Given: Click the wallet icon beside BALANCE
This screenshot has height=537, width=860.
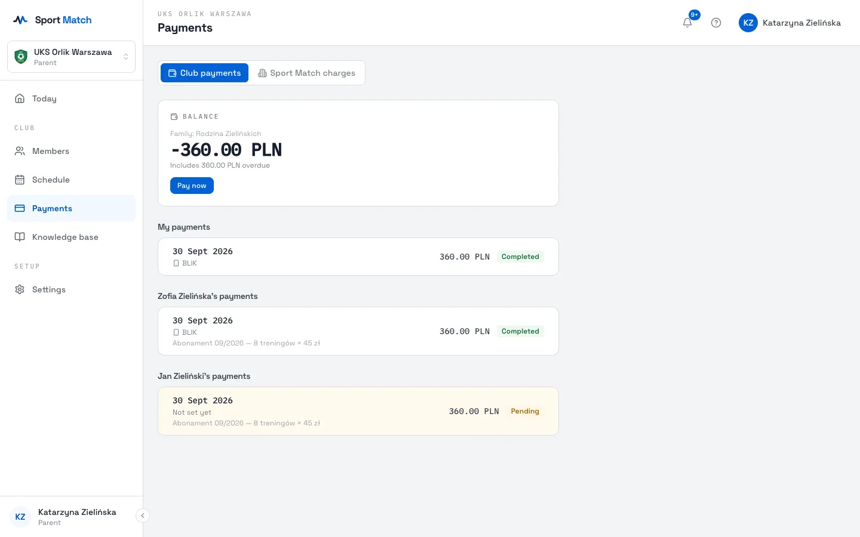Looking at the screenshot, I should tap(174, 117).
